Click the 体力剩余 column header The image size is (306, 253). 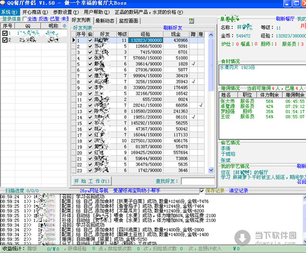[269, 95]
